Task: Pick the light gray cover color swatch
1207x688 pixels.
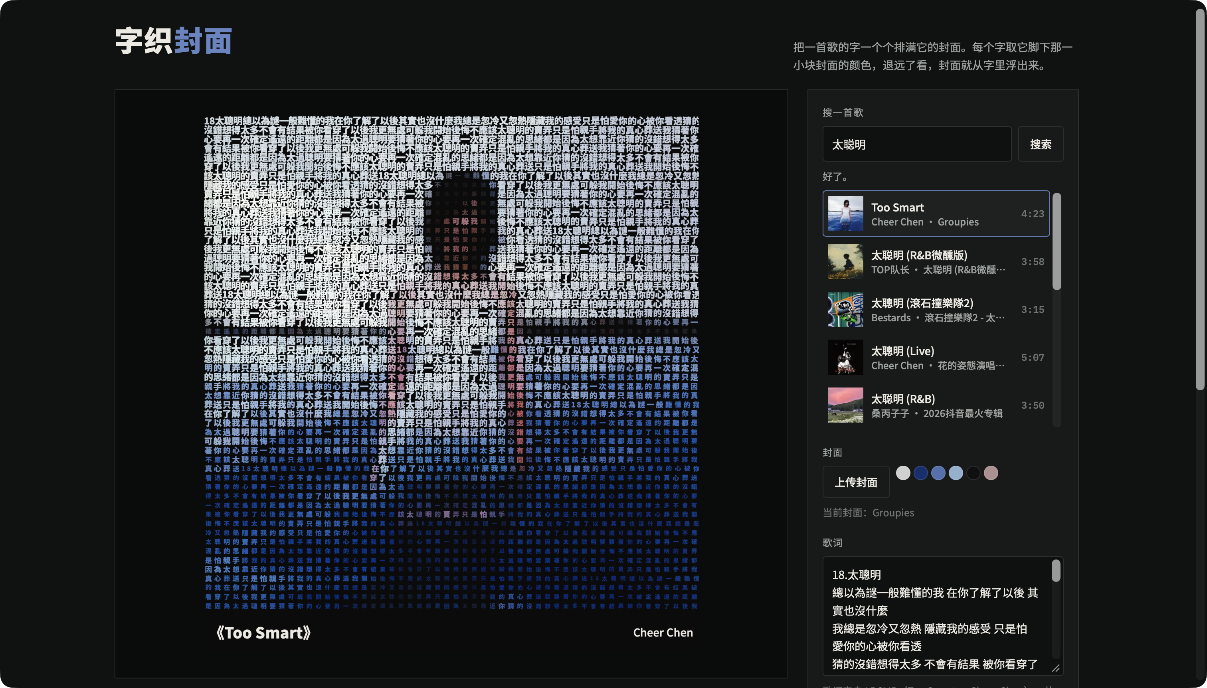Action: point(902,473)
